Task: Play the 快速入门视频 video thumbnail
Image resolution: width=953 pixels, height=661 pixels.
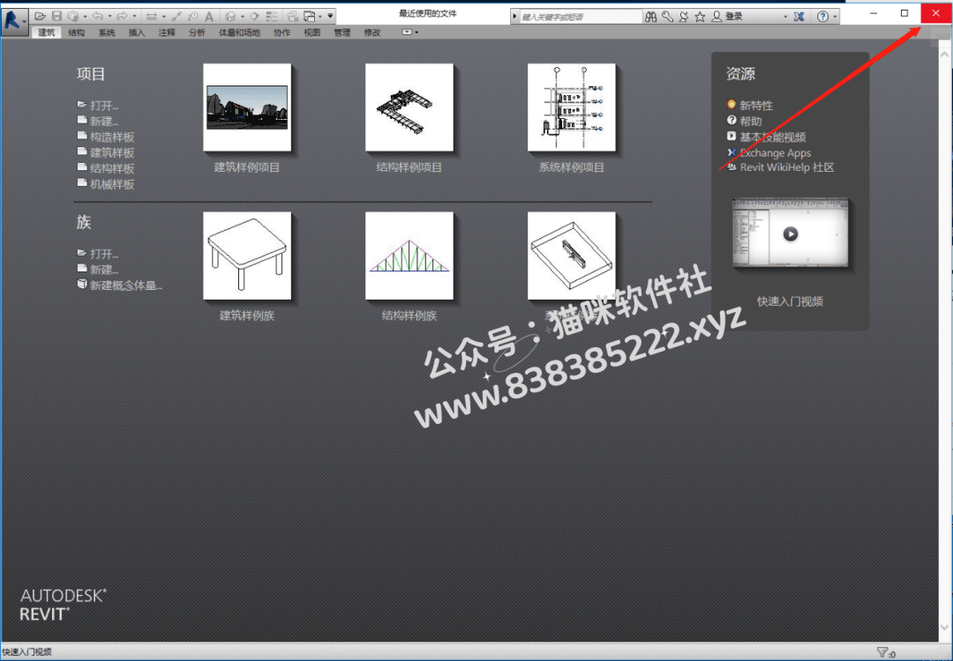Action: [x=790, y=233]
